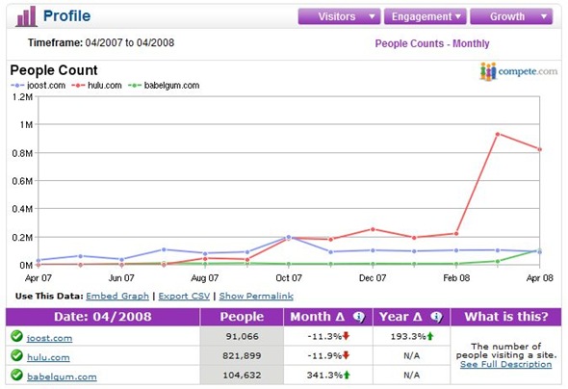Click the '91,066' people count cell
The height and width of the screenshot is (389, 568).
242,336
